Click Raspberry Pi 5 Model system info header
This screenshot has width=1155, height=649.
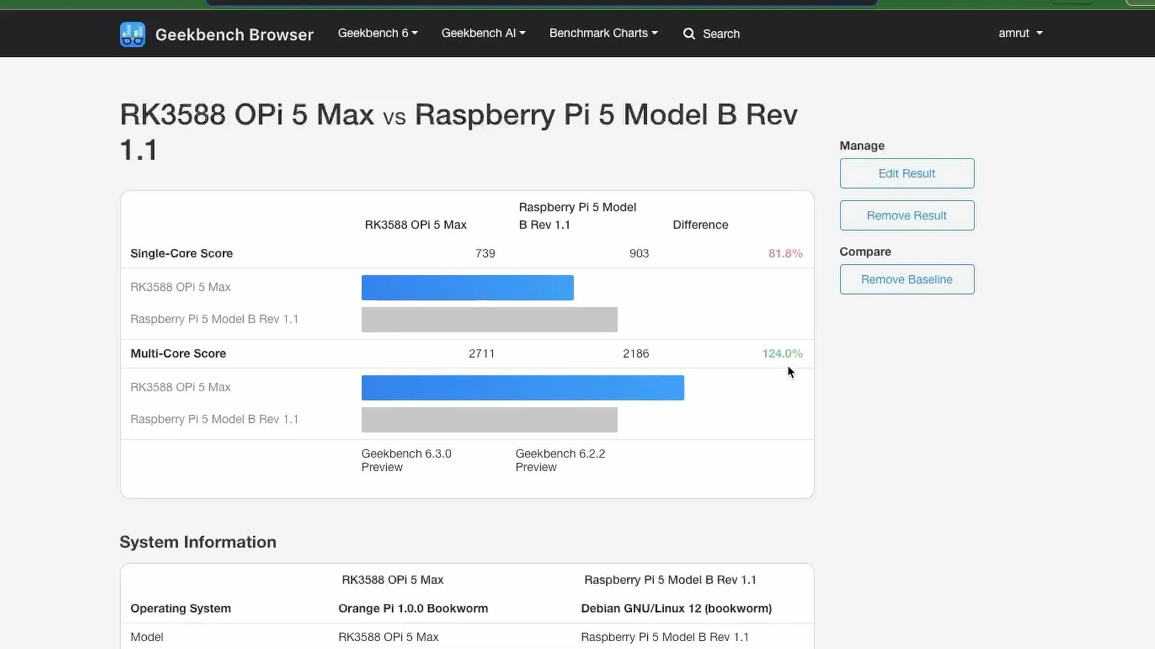[670, 580]
